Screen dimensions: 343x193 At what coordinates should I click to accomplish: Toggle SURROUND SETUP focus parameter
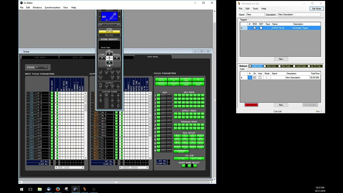(x=181, y=152)
